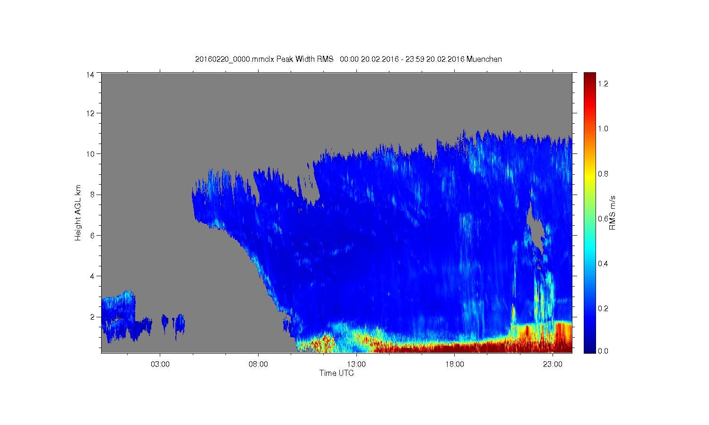Click the colorbar value 1.0
The width and height of the screenshot is (709, 425).
click(x=603, y=128)
